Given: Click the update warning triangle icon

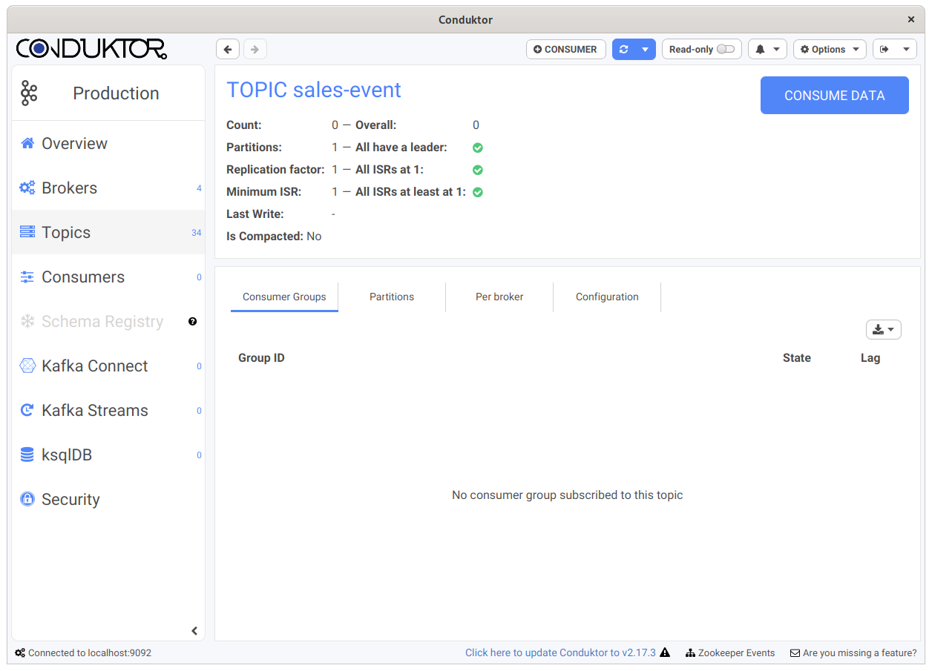Looking at the screenshot, I should tap(665, 653).
